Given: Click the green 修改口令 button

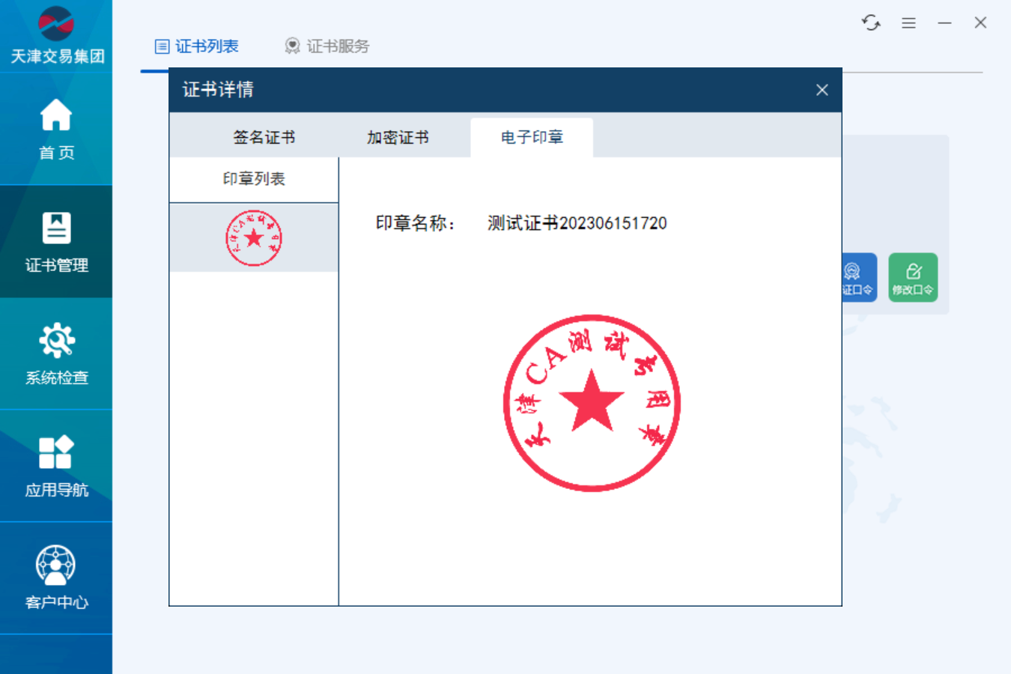Looking at the screenshot, I should coord(913,277).
